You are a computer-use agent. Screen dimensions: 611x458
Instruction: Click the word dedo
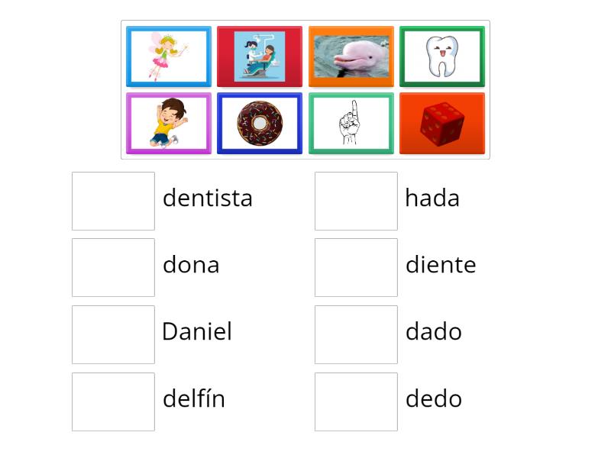435,398
